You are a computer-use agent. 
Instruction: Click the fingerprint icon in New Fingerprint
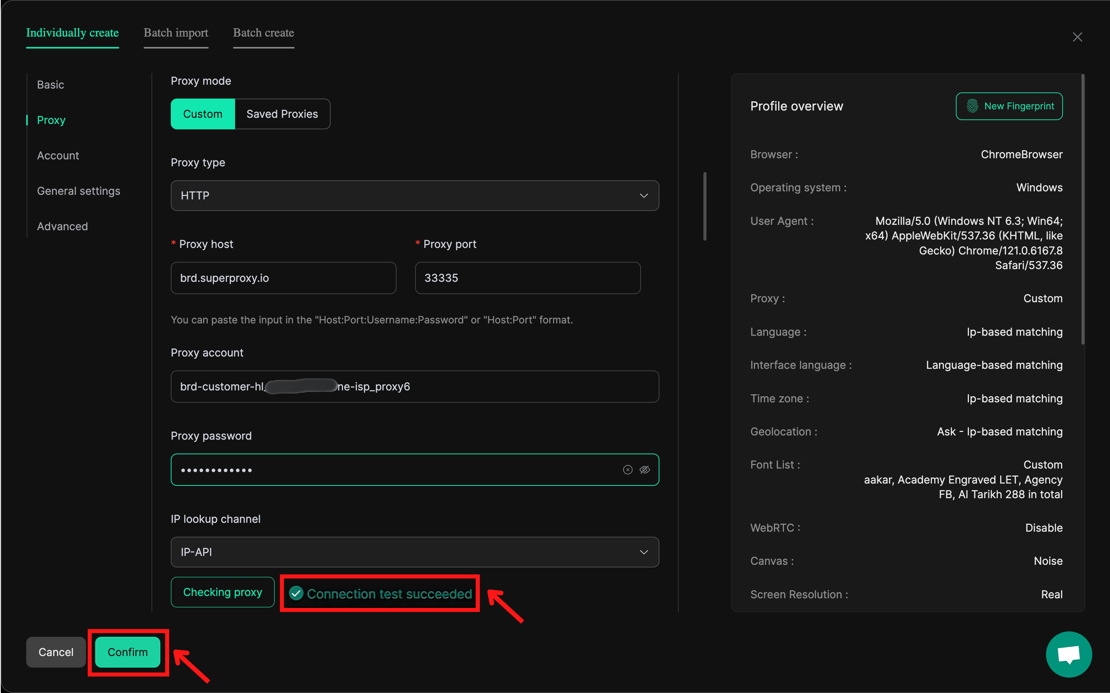972,106
